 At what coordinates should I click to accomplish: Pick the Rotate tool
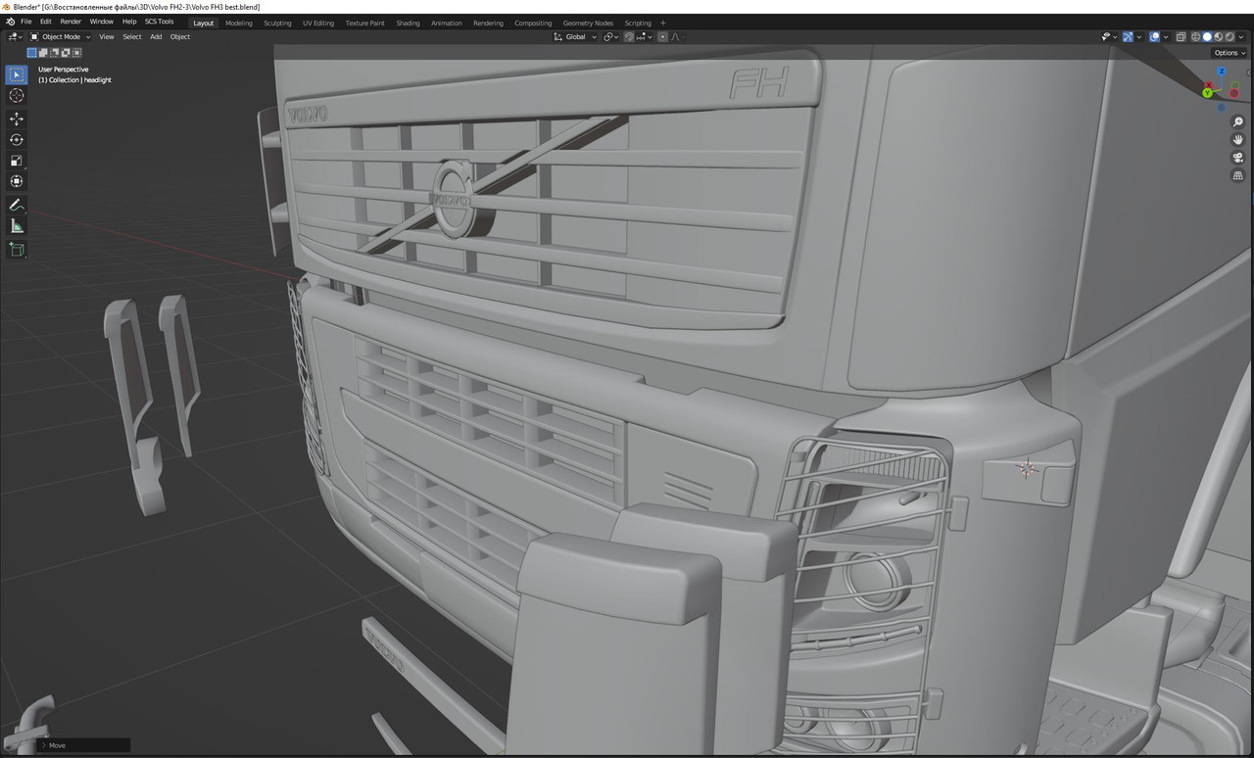pyautogui.click(x=17, y=140)
